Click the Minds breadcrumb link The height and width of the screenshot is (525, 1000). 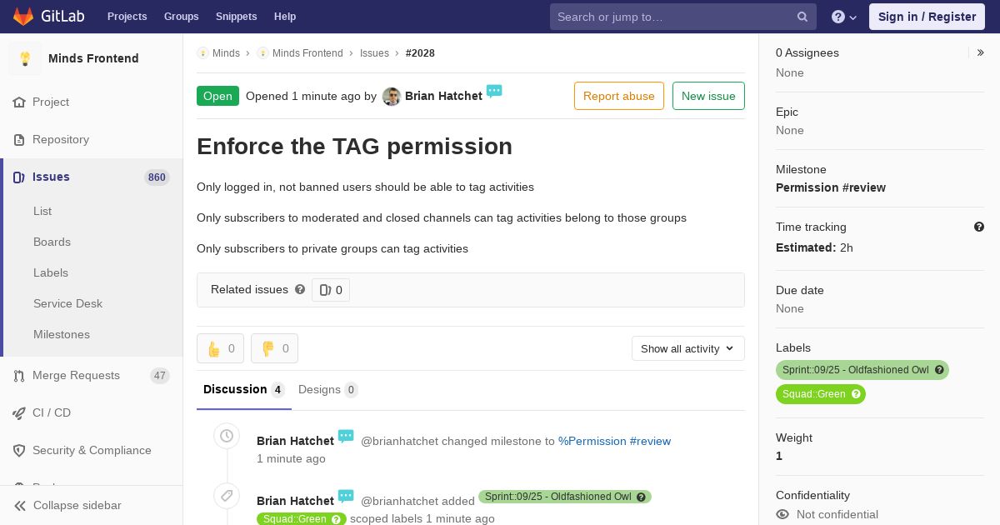pyautogui.click(x=226, y=53)
